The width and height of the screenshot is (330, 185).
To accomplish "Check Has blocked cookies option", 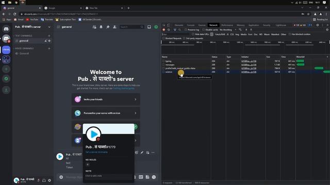I will [x=290, y=34].
